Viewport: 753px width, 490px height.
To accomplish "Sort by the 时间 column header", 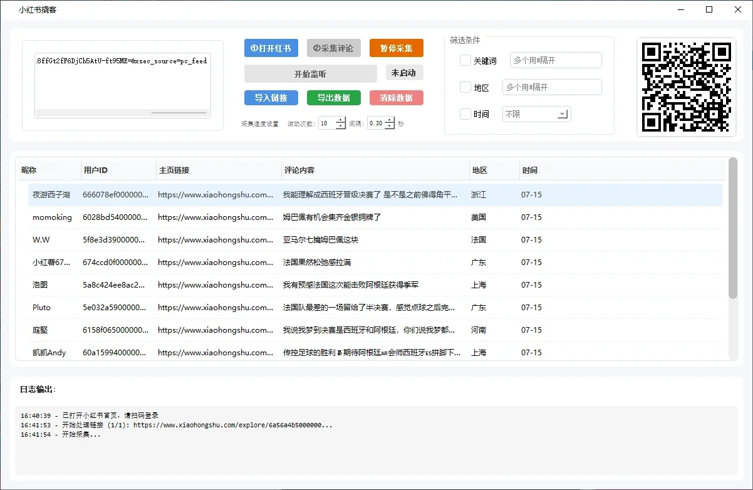I will [x=622, y=170].
